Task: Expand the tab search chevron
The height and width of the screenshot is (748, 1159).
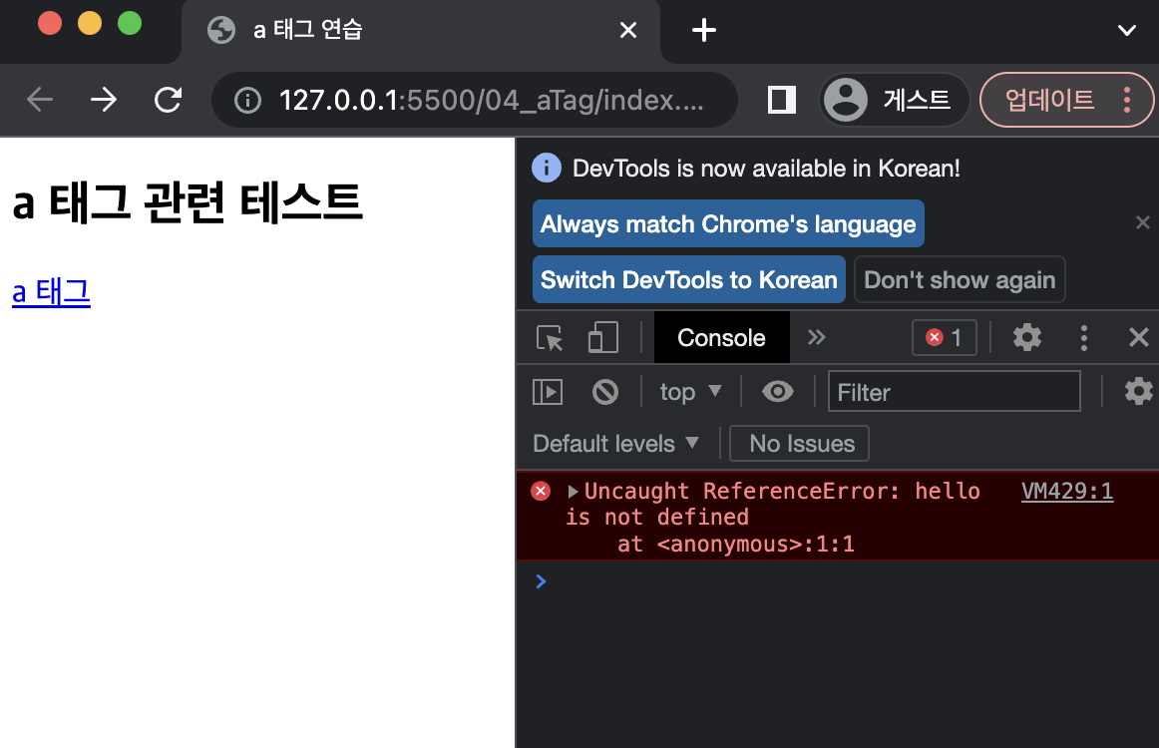Action: pos(1126,30)
